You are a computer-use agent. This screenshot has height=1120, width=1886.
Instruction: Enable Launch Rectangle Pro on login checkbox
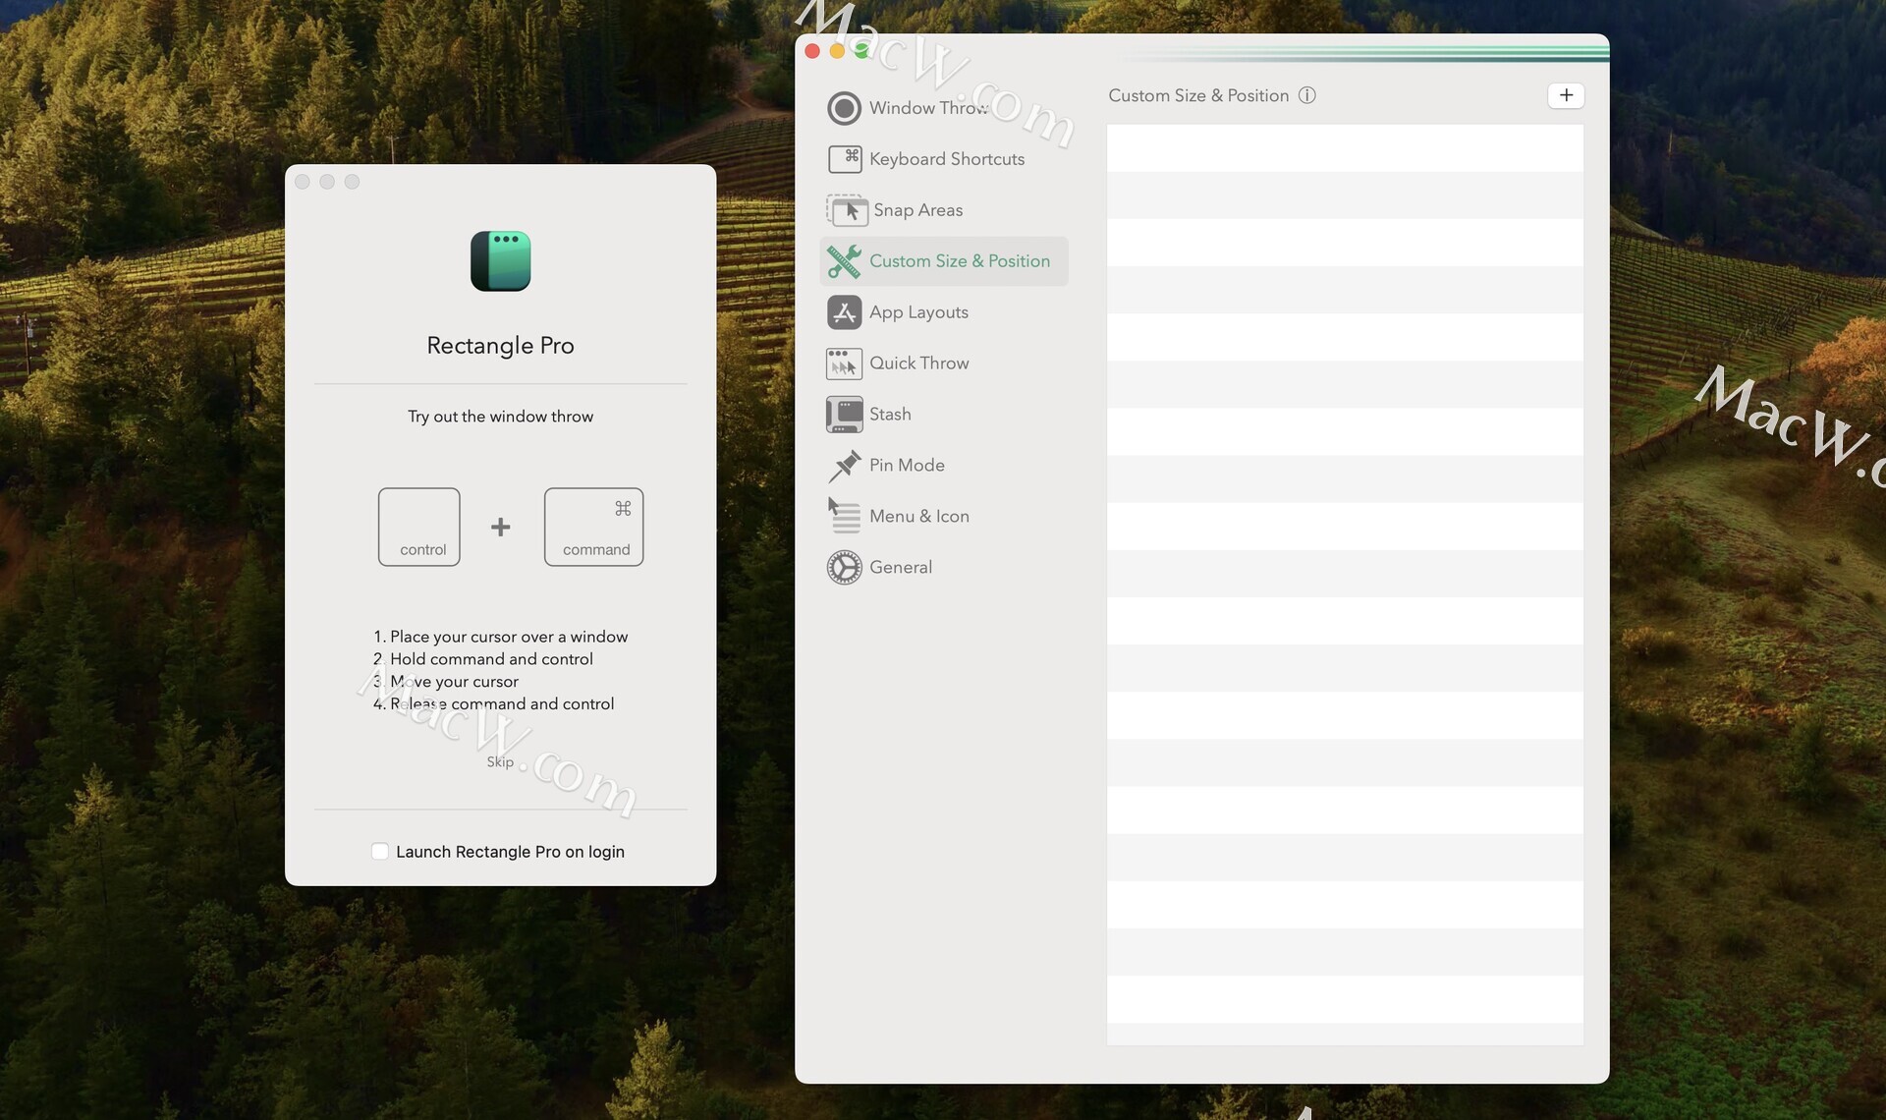pyautogui.click(x=380, y=852)
